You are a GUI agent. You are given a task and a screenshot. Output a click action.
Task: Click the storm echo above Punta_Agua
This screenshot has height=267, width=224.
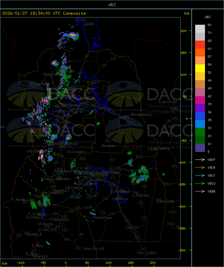coord(93,213)
